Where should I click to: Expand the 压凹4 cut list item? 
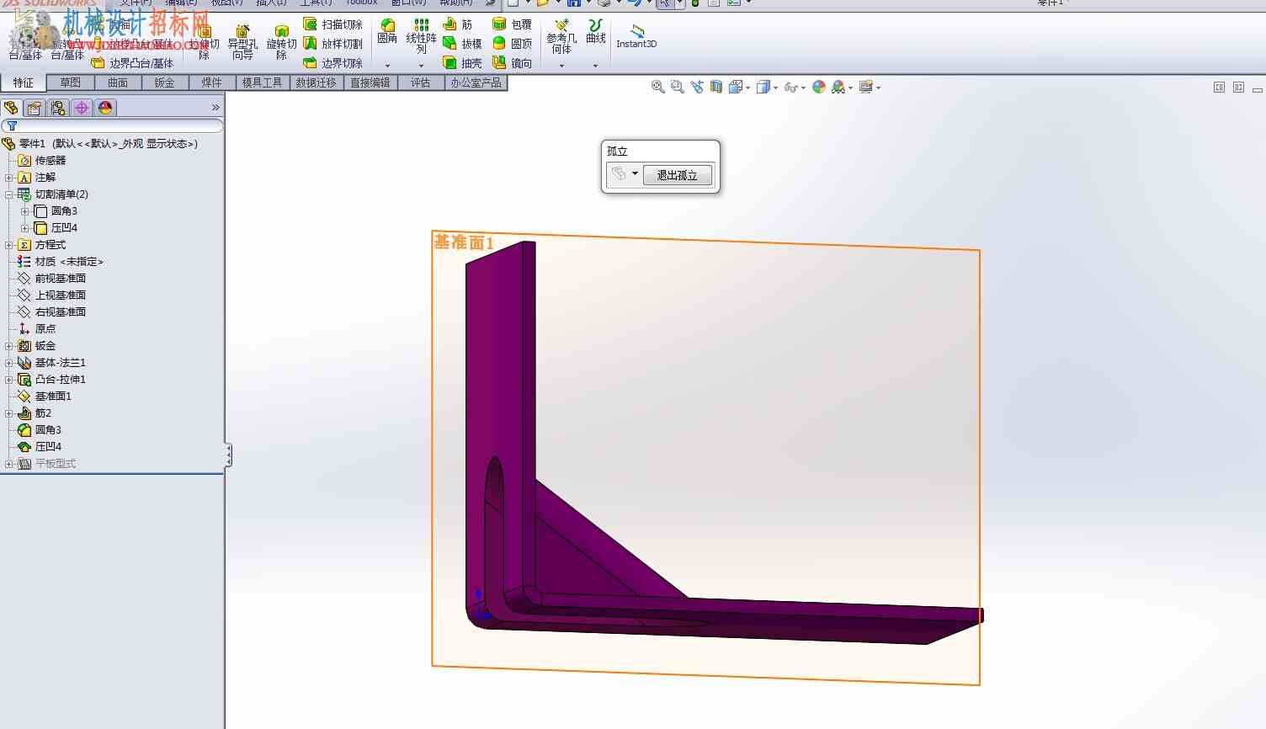click(x=24, y=228)
